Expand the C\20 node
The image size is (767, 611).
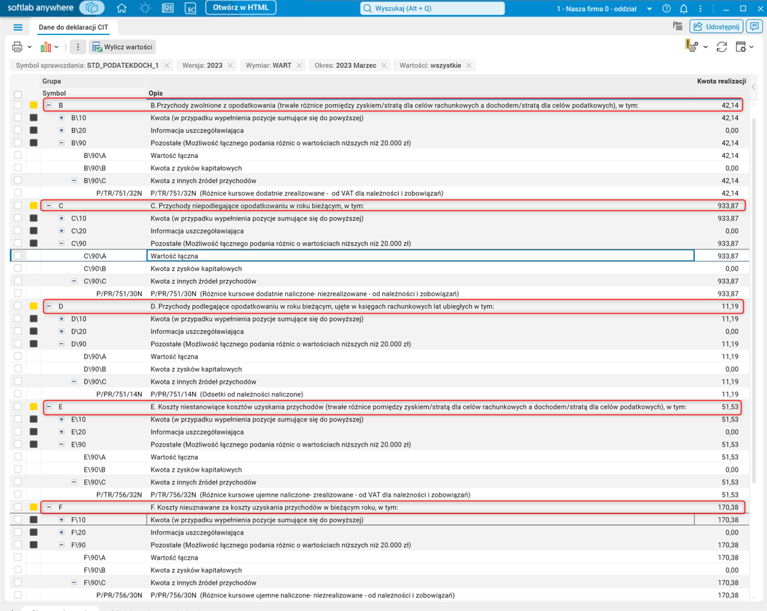(61, 230)
